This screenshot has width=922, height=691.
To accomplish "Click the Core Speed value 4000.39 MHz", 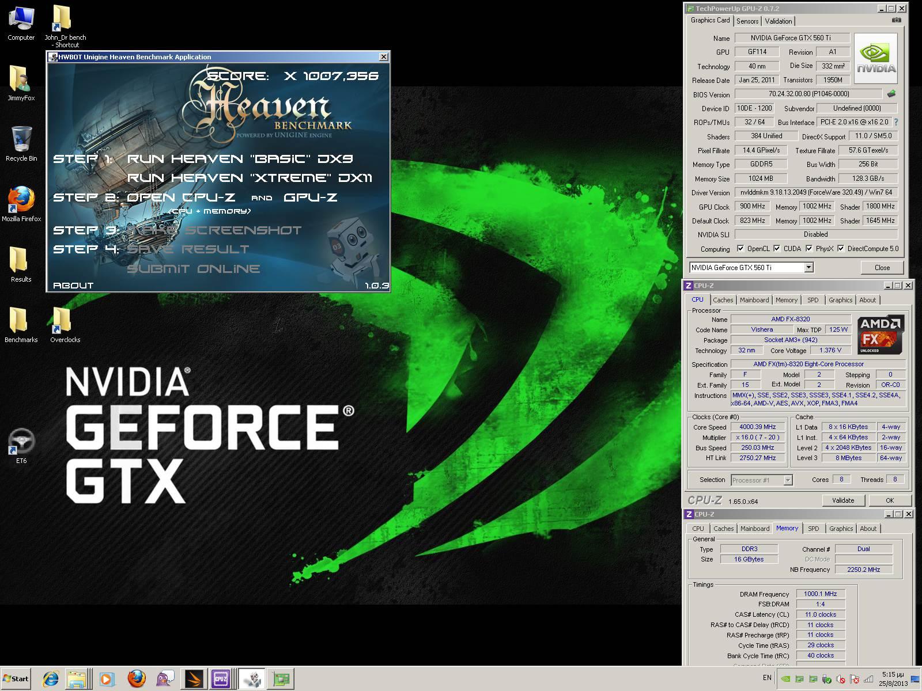I will coord(758,427).
